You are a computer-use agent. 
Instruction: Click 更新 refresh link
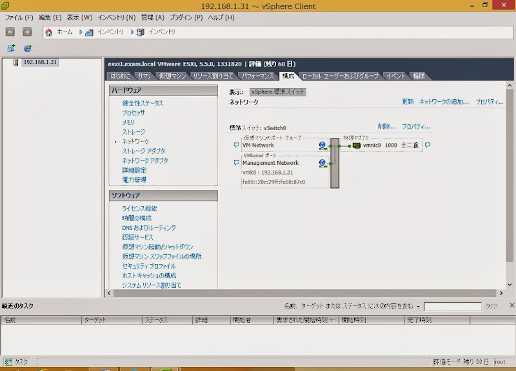point(408,102)
